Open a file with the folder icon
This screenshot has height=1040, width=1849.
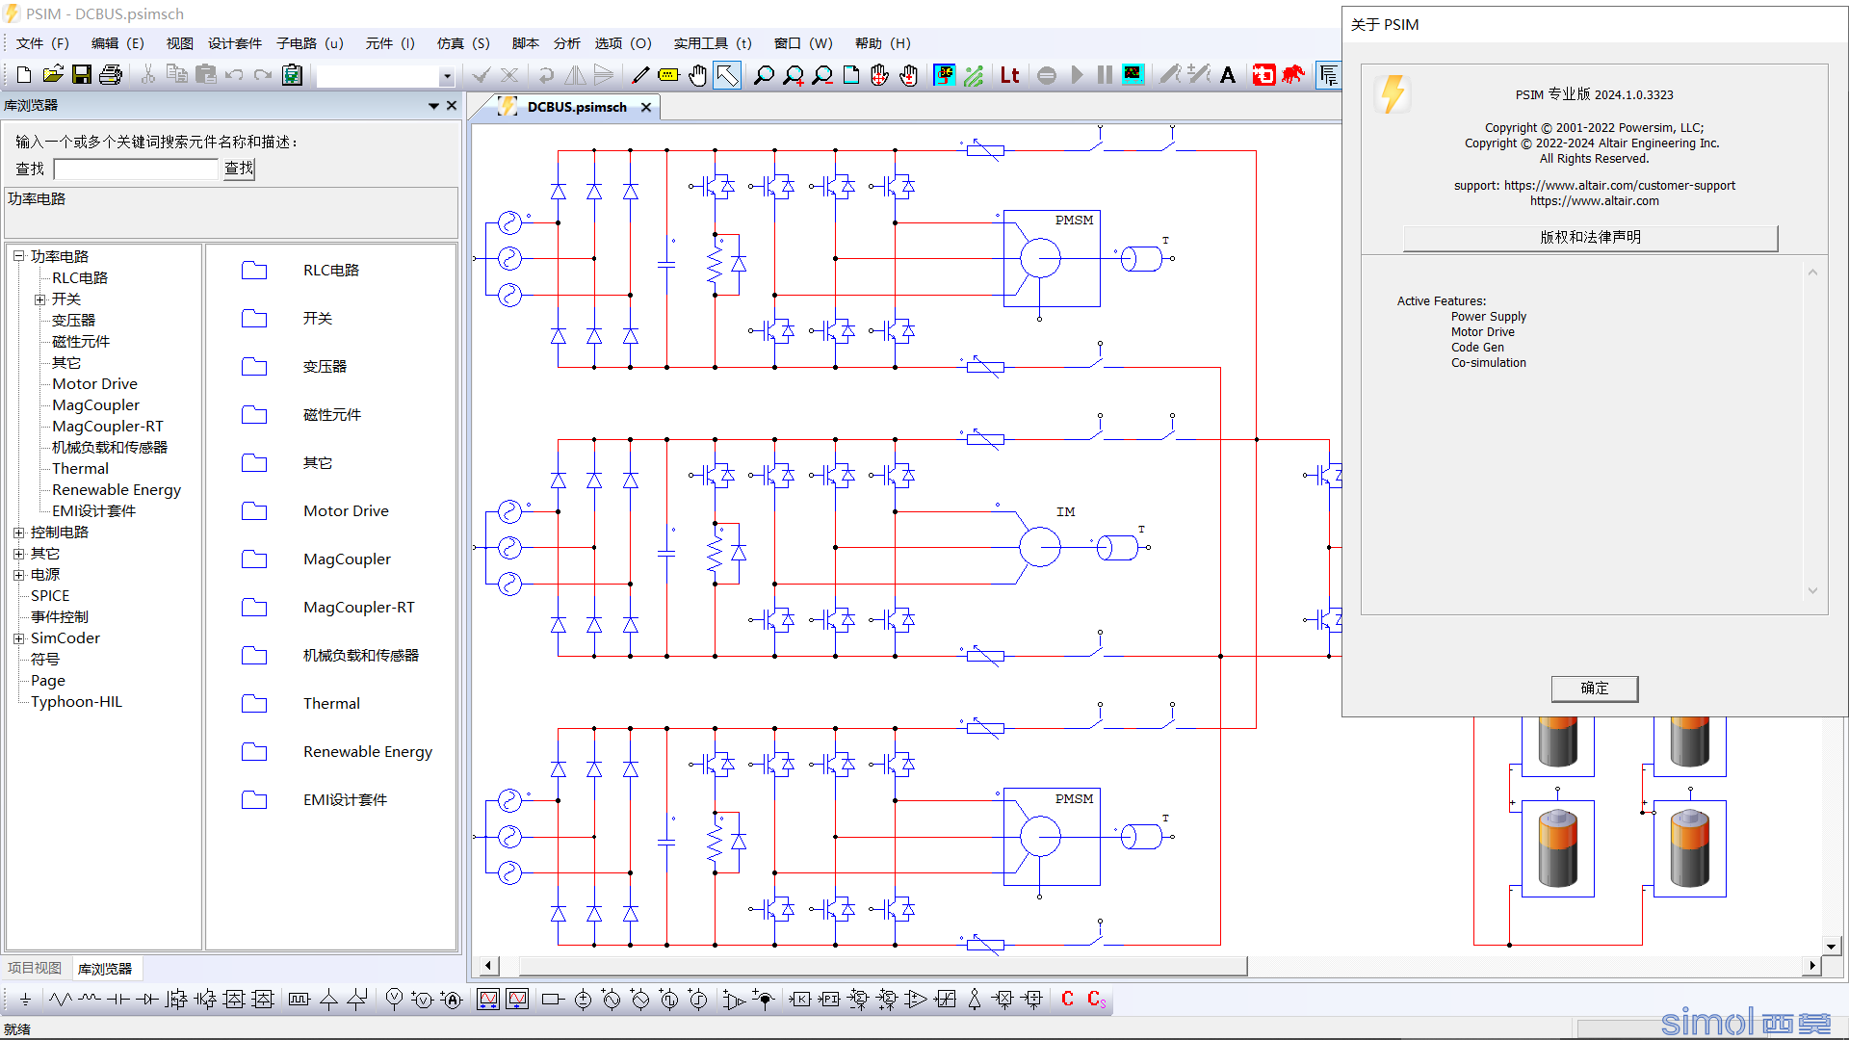(53, 75)
